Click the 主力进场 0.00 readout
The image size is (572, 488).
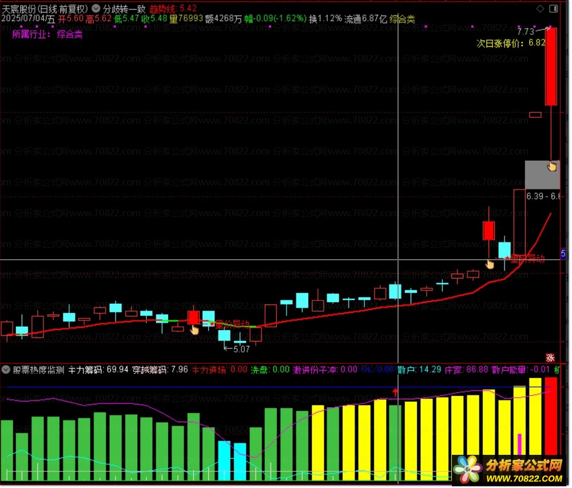pos(220,370)
